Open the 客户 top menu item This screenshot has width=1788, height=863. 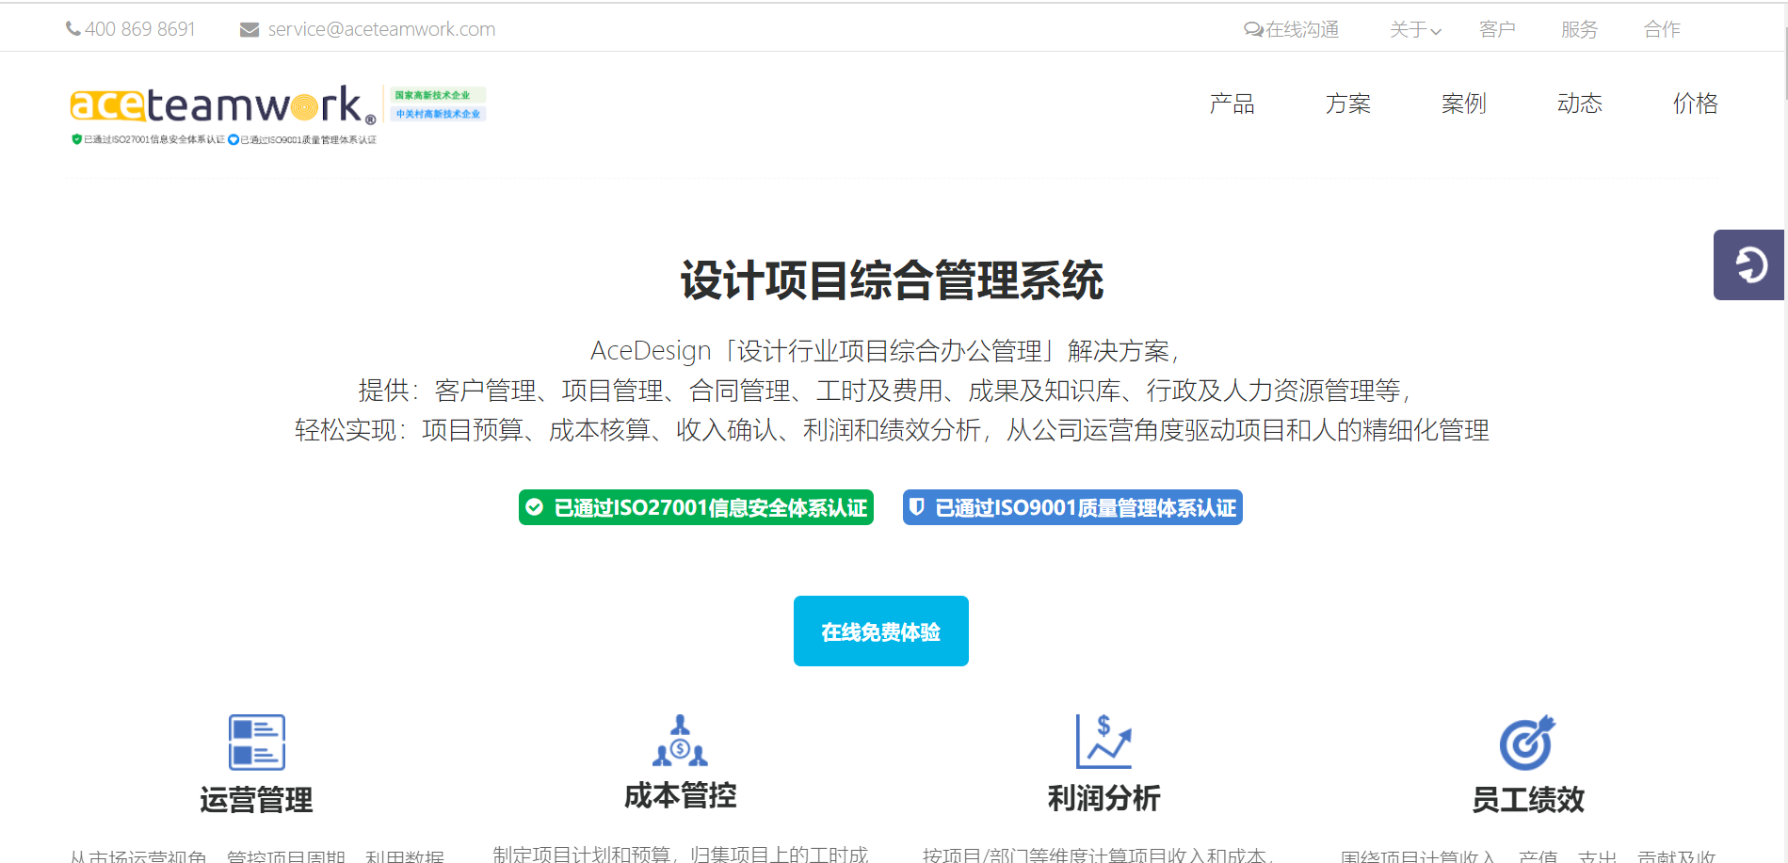tap(1497, 30)
